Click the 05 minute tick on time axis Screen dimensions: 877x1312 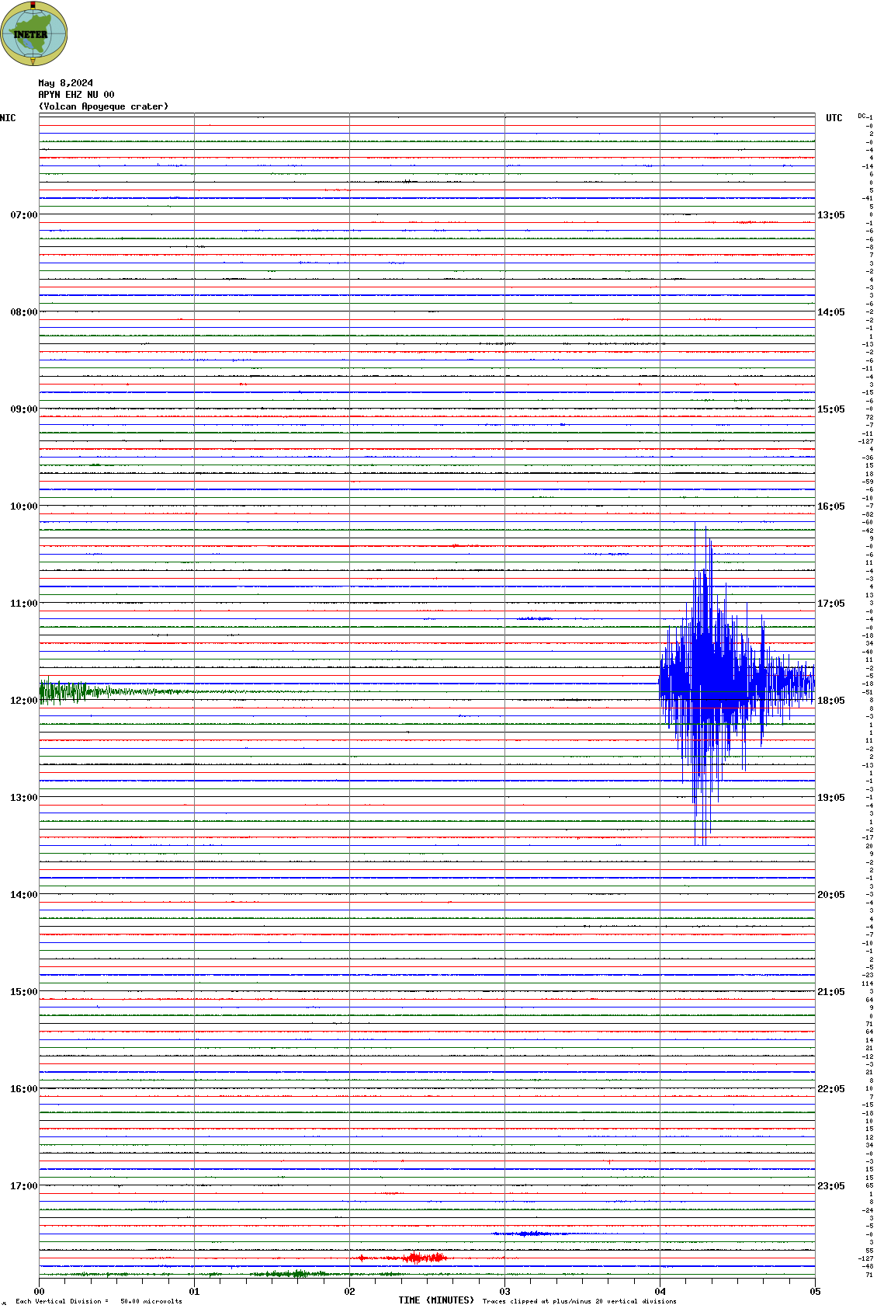tap(814, 1292)
